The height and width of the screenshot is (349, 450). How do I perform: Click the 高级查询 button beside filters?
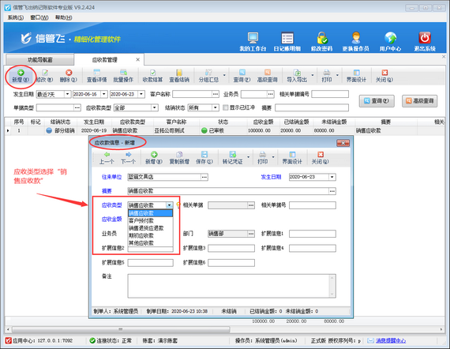pyautogui.click(x=419, y=101)
